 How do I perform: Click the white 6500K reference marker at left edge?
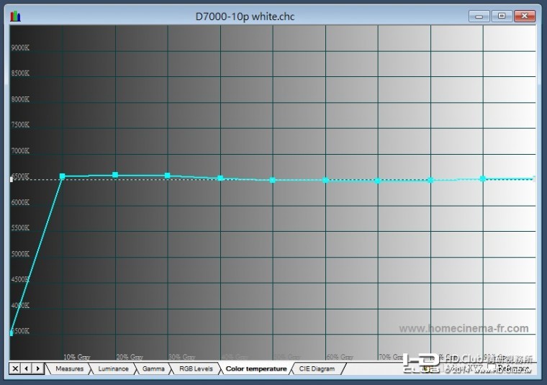[11, 179]
